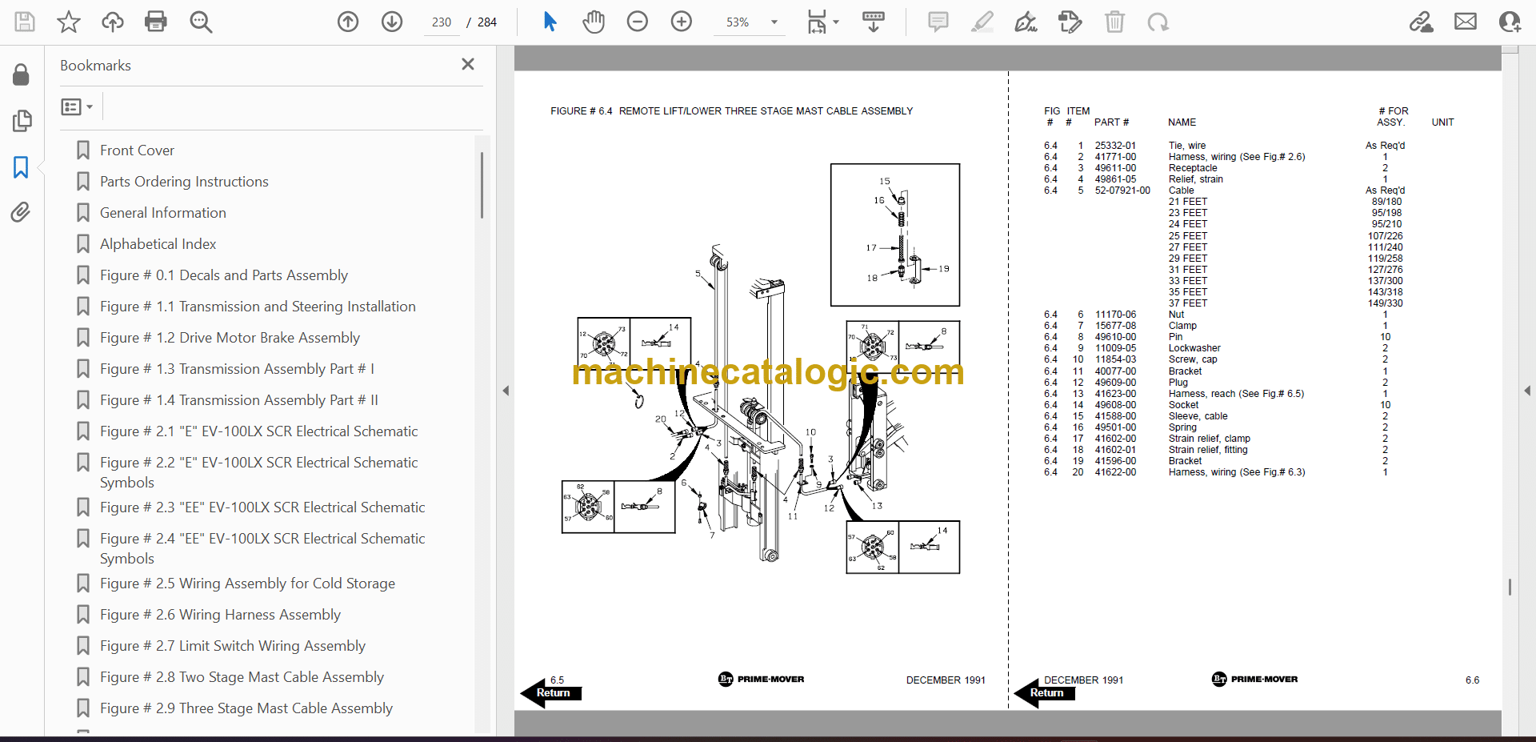1536x742 pixels.
Task: Go to Figure # 2.3 "EE" Electrical Schematic
Action: [262, 507]
